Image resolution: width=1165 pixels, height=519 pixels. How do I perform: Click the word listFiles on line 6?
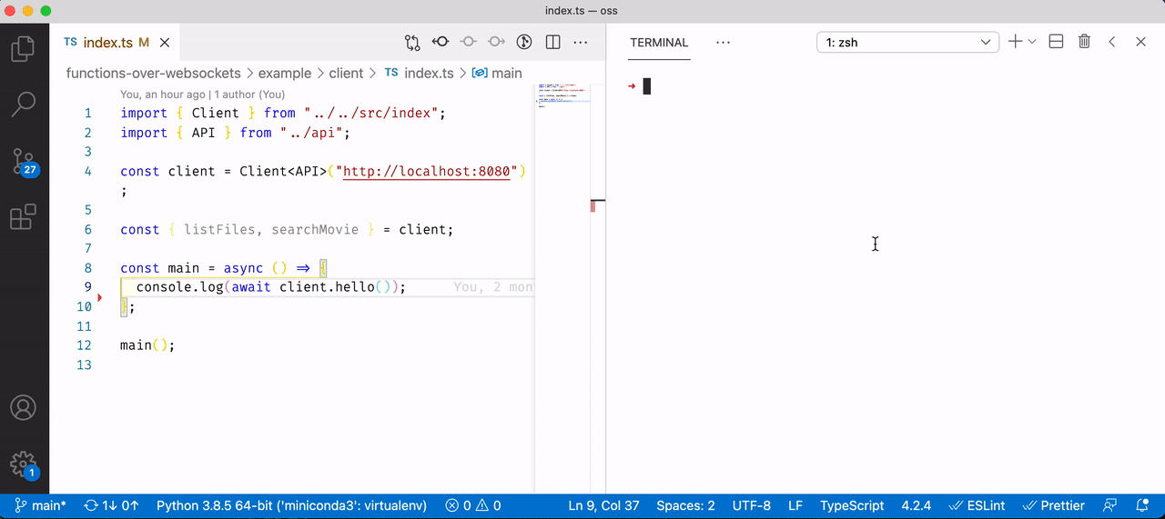point(219,229)
